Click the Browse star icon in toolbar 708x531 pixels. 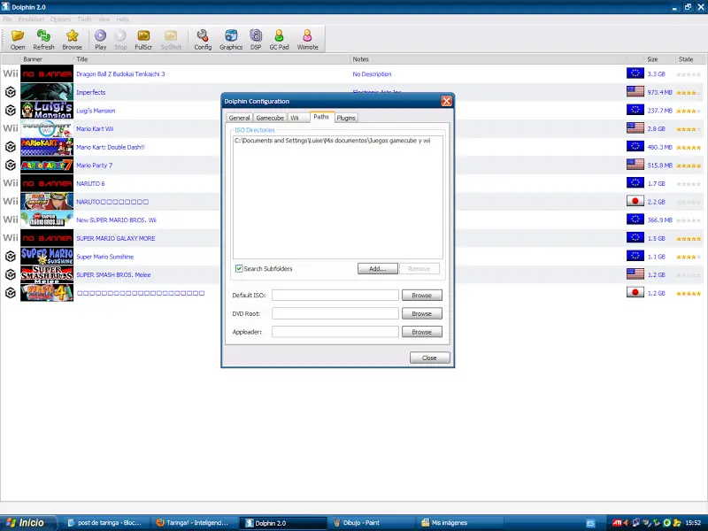73,39
